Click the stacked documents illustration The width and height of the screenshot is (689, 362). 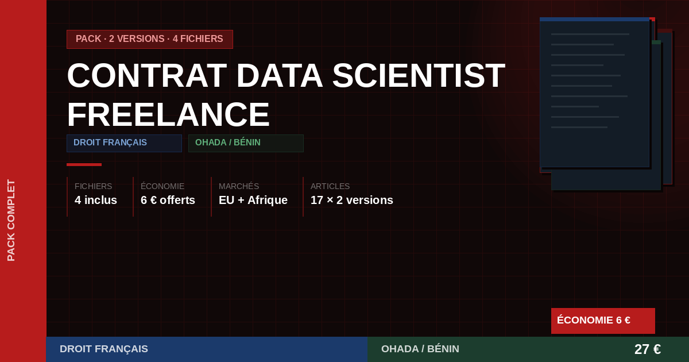606,103
